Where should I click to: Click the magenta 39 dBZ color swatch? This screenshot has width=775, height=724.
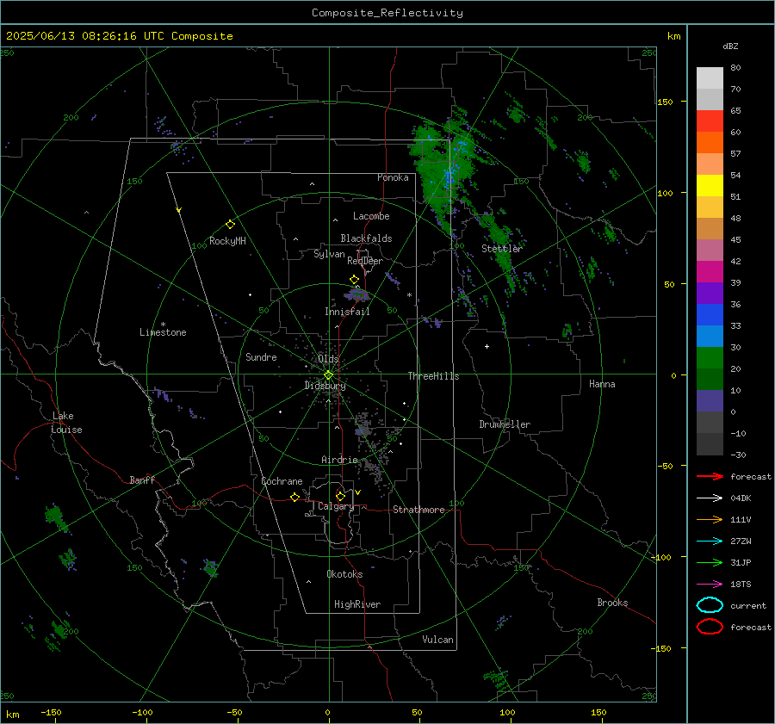click(x=710, y=272)
